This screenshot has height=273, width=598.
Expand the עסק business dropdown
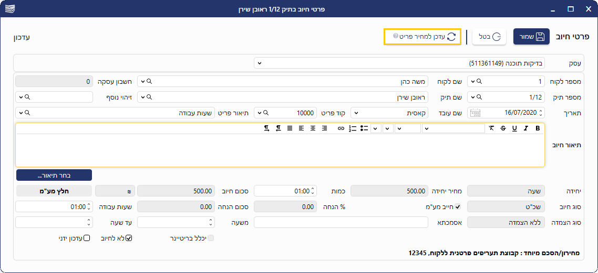click(x=259, y=63)
